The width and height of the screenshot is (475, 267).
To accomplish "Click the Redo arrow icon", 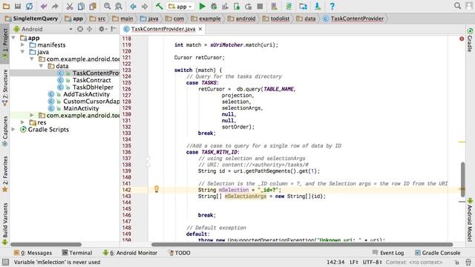I will coord(55,6).
